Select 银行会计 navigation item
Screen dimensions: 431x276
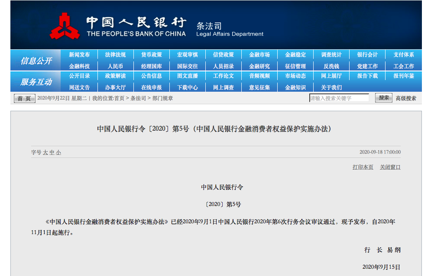pos(367,55)
